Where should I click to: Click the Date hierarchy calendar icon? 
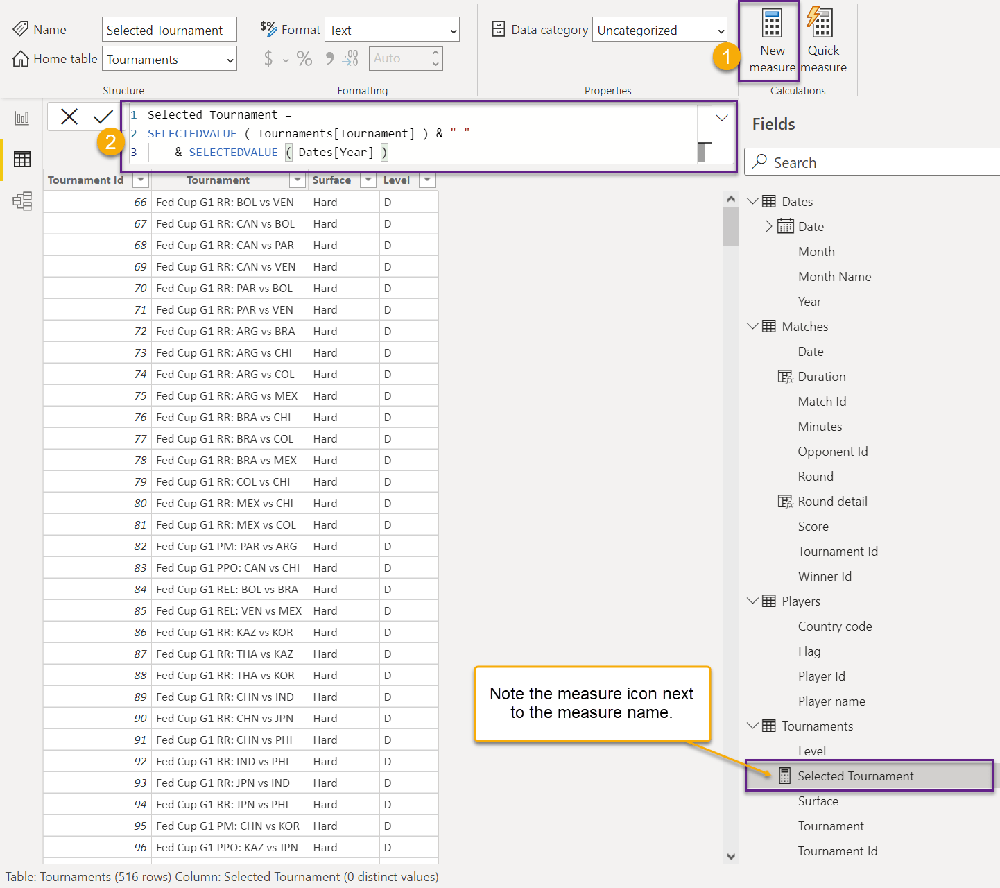click(786, 226)
